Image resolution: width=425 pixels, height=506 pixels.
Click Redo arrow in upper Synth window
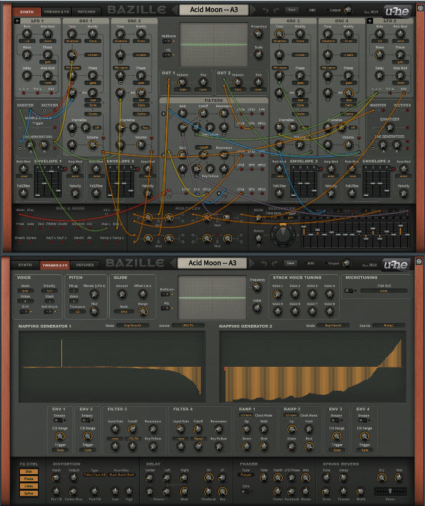(276, 11)
